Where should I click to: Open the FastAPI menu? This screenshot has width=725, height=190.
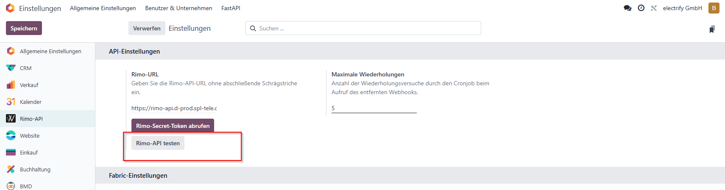tap(231, 8)
